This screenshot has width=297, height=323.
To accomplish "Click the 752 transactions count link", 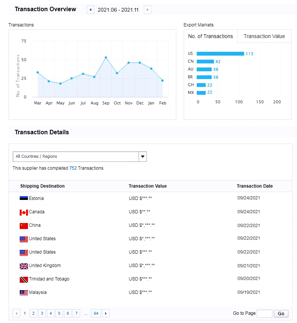I will [73, 168].
